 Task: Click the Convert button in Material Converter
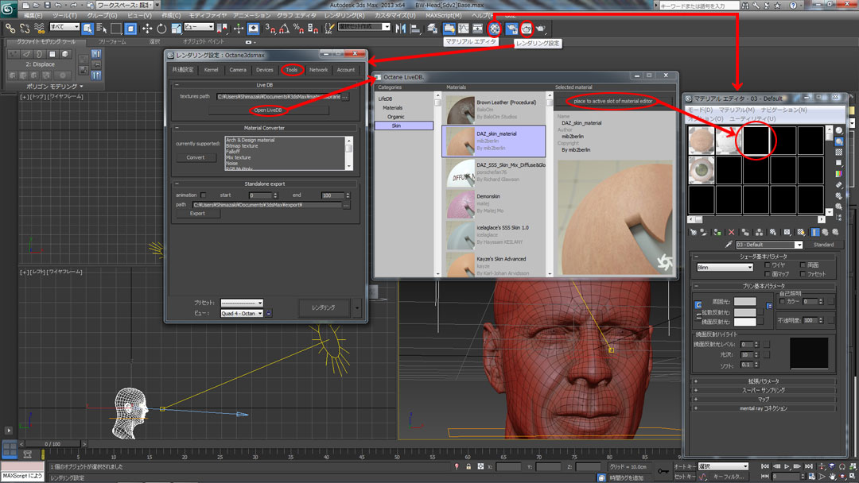[x=196, y=157]
